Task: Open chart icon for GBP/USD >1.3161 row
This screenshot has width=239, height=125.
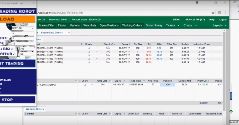Action: coord(89,62)
